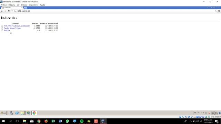This screenshot has width=221, height=124.
Task: Open WhatsApp on the host taskbar
Action: (x=67, y=121)
